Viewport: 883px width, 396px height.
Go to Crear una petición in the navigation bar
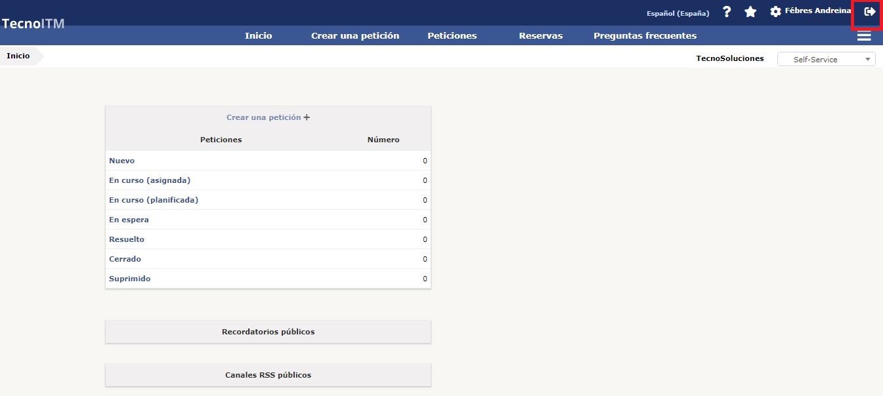[x=355, y=36]
